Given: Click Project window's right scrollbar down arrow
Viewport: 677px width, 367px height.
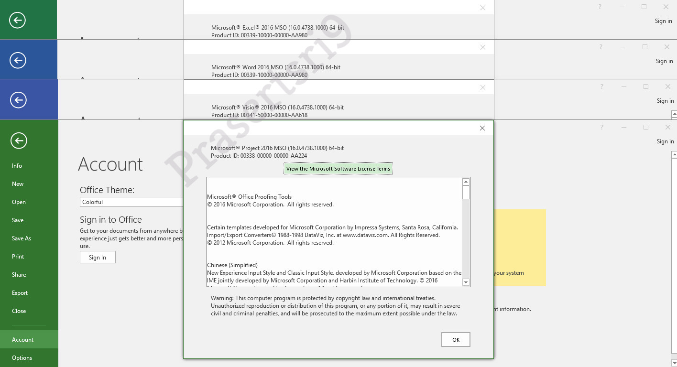Looking at the screenshot, I should pyautogui.click(x=674, y=363).
